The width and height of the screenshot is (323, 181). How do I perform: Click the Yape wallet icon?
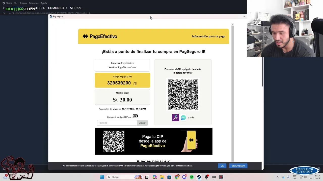(x=175, y=117)
